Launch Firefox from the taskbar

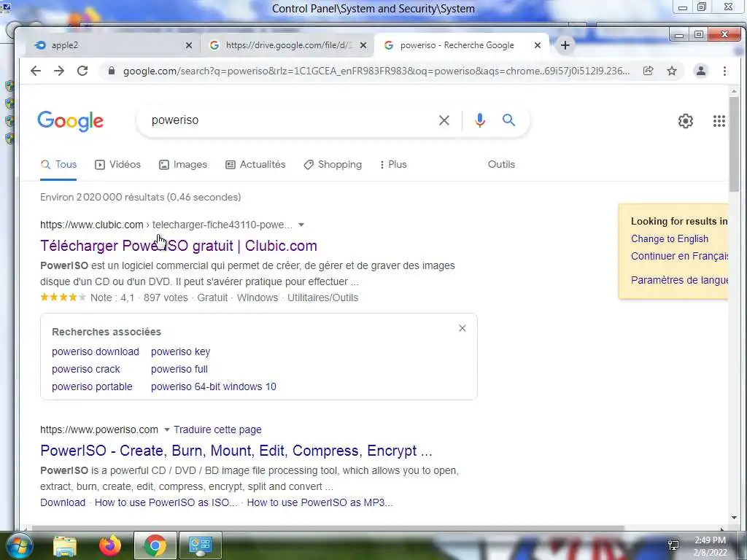coord(109,545)
